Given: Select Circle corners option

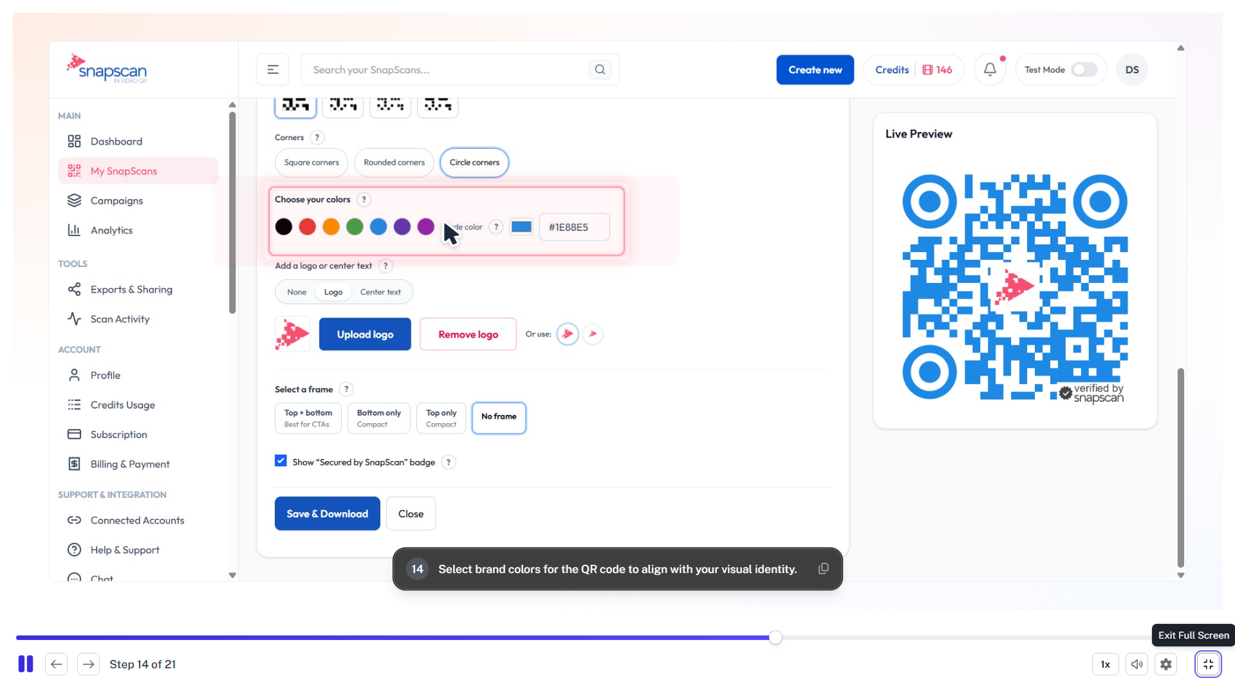Looking at the screenshot, I should click(x=474, y=163).
